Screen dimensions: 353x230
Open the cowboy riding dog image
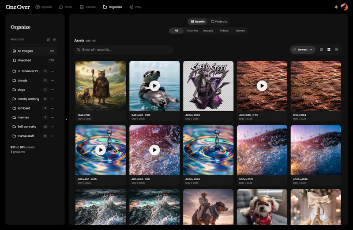click(208, 207)
